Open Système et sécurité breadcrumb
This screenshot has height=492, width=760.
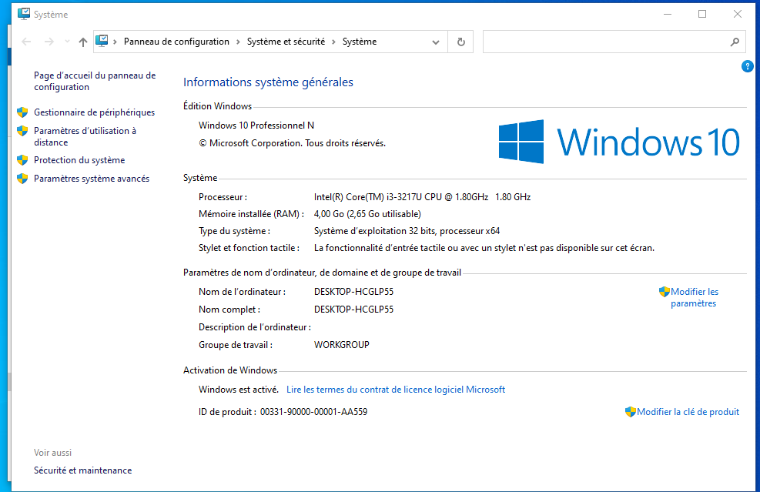[x=286, y=42]
